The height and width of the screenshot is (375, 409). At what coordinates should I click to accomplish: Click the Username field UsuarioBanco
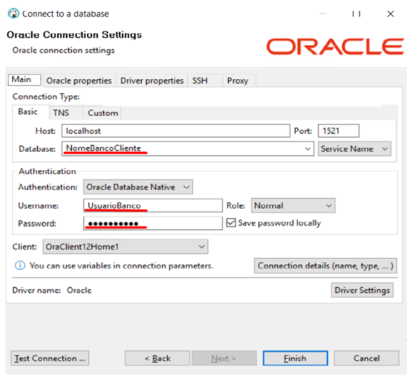point(153,206)
